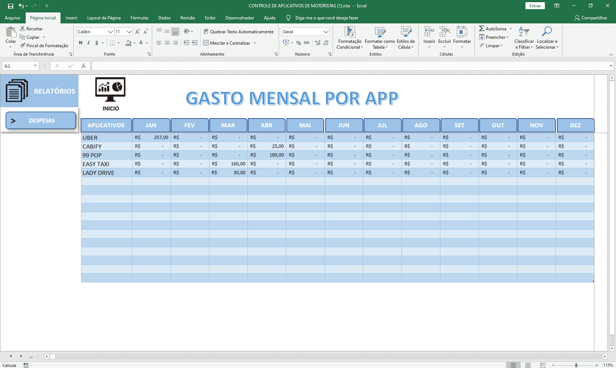Open Estilos de Célula gallery
Viewport: 616px width, 368px height.
point(406,38)
